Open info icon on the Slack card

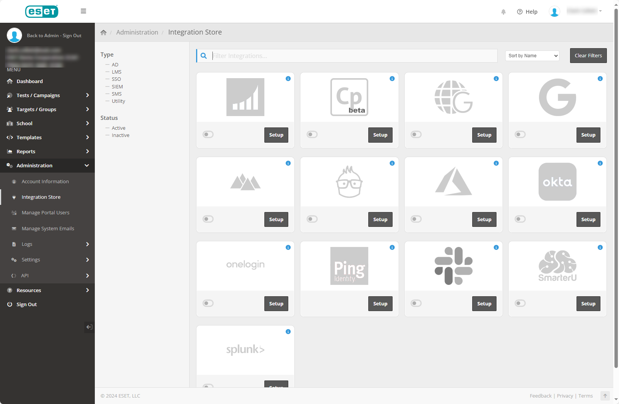point(496,247)
